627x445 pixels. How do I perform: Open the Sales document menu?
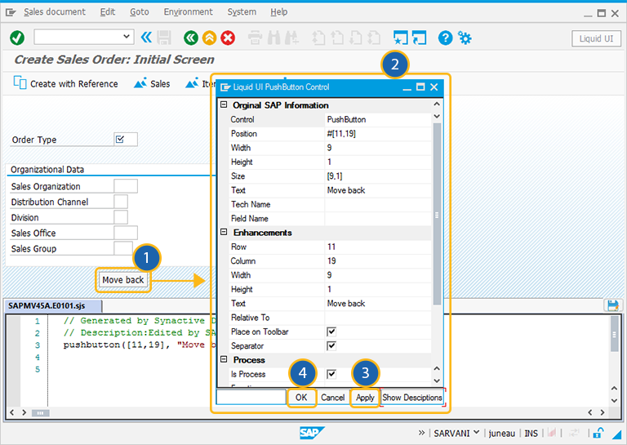coord(55,12)
